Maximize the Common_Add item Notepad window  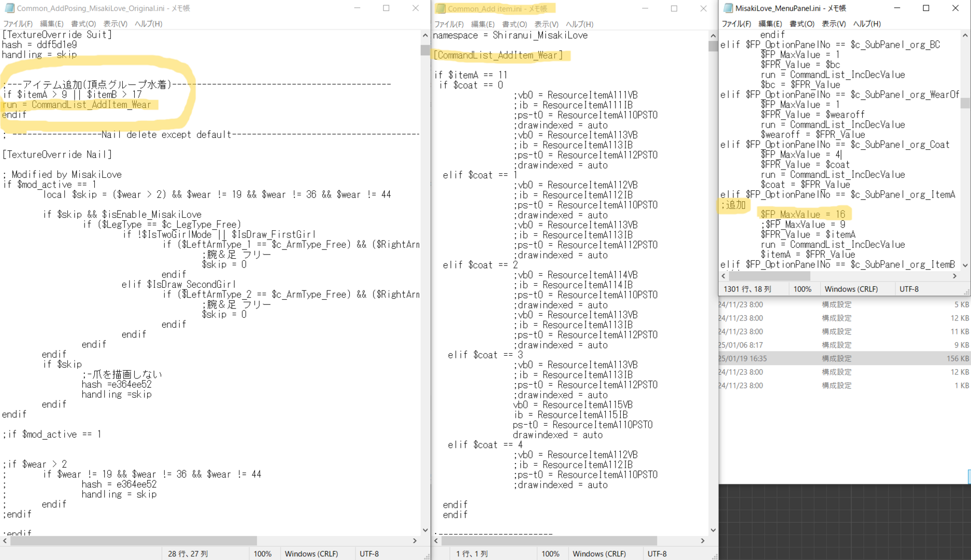coord(674,8)
